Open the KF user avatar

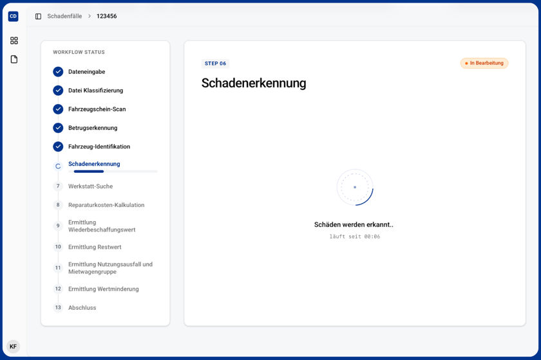pyautogui.click(x=13, y=346)
